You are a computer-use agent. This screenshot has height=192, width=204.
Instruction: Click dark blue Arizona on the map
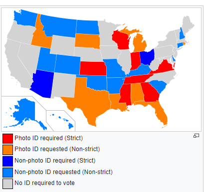pyautogui.click(x=43, y=84)
